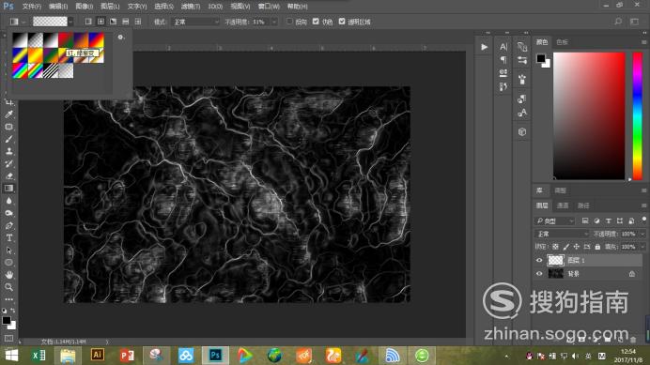Select the Crop tool
The image size is (650, 365).
[x=8, y=102]
